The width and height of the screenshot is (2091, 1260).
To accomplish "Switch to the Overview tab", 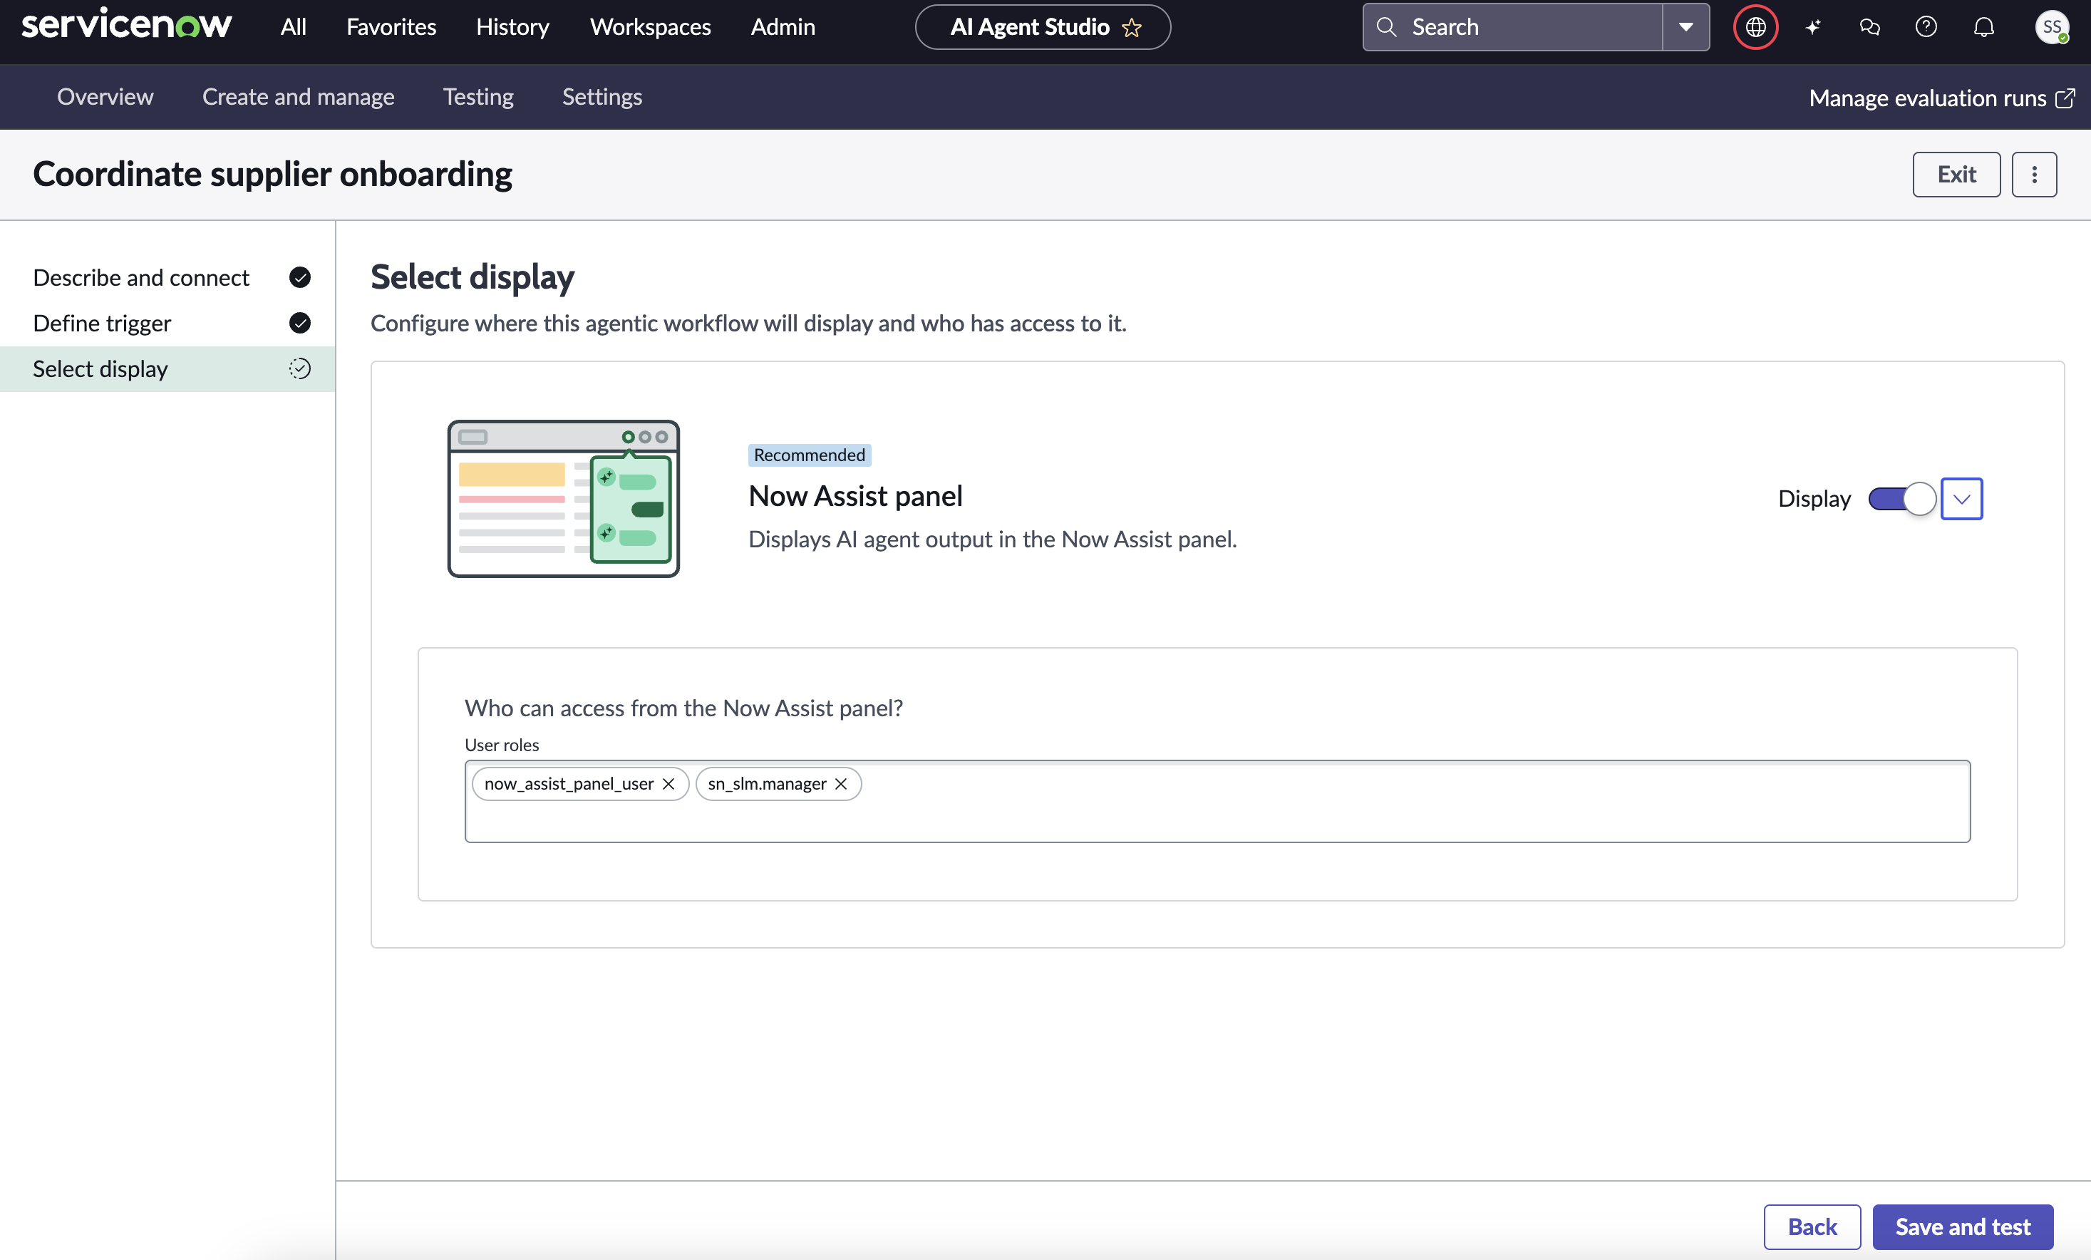I will click(x=105, y=97).
